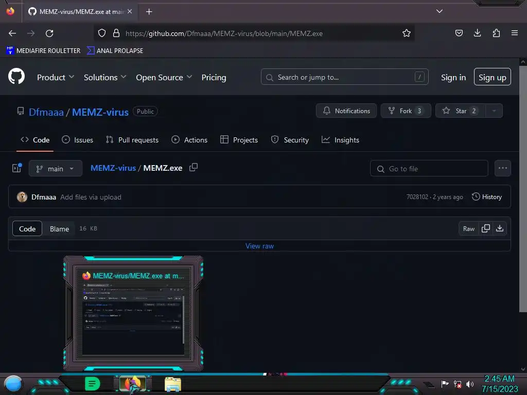527x395 pixels.
Task: Open the list all tabs chevron
Action: pos(440,11)
